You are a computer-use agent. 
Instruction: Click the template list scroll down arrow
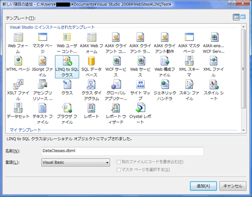point(243,130)
